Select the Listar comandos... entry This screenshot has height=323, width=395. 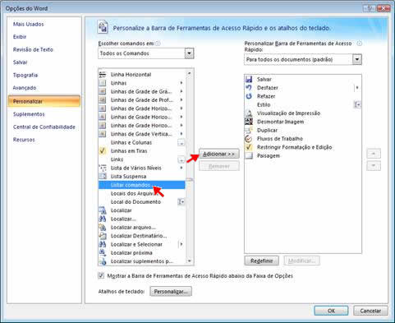[x=142, y=185]
